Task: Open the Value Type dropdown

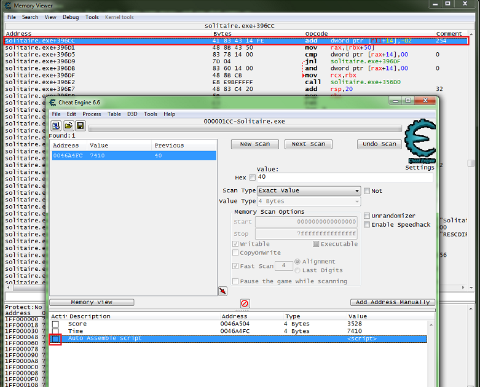Action: [309, 201]
